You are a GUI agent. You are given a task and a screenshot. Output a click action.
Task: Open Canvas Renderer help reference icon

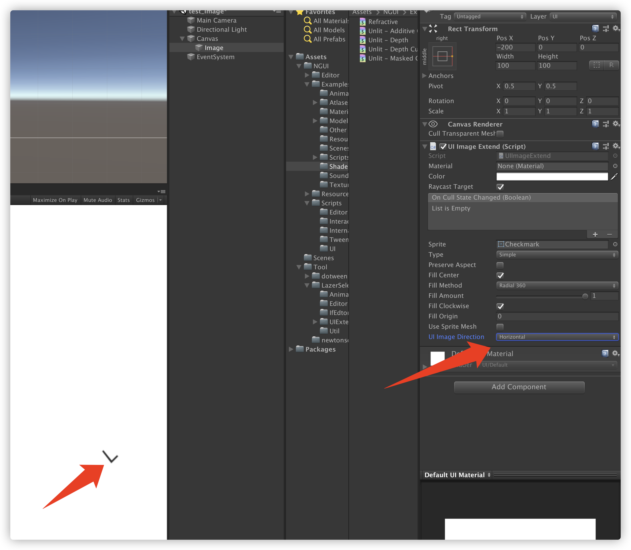pos(595,124)
